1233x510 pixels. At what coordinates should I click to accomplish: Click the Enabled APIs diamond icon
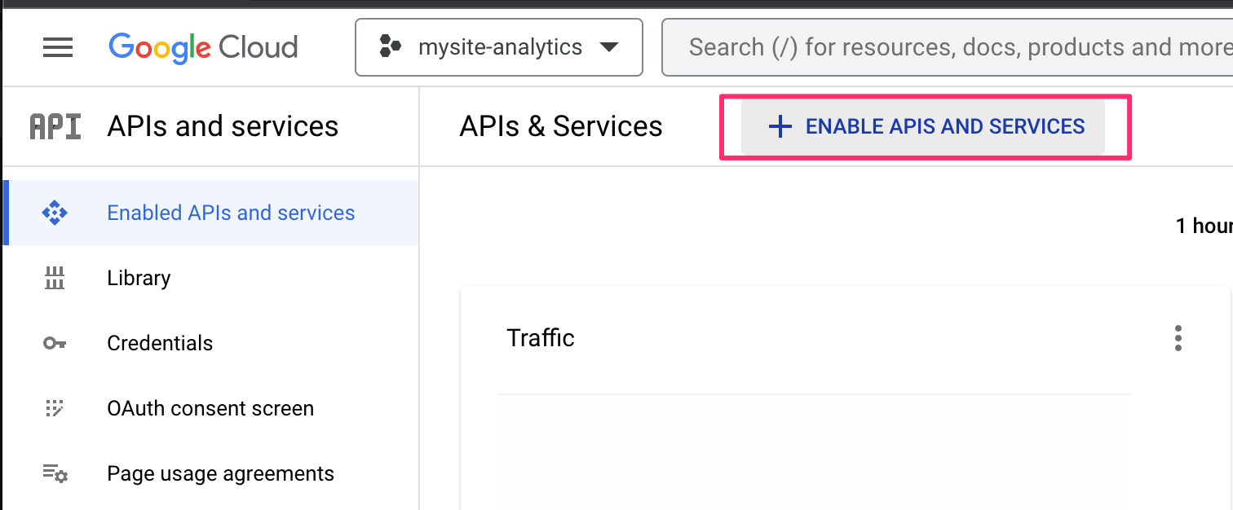[x=55, y=213]
